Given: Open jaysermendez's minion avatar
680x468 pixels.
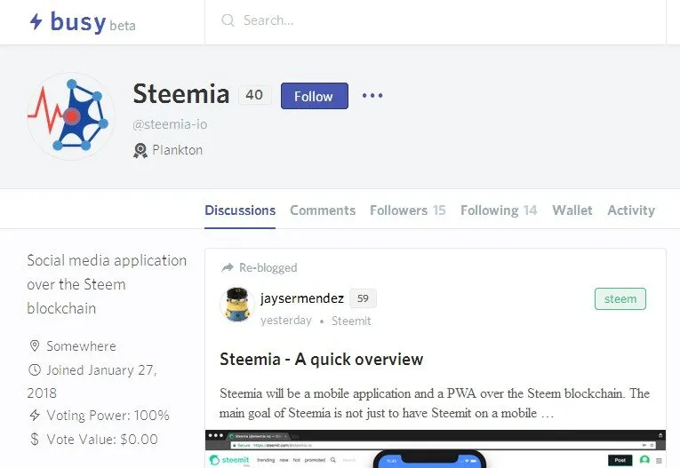Looking at the screenshot, I should pos(237,305).
